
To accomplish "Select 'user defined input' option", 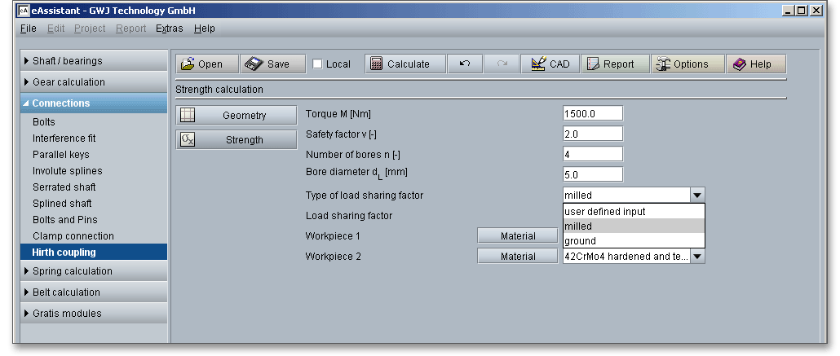I will 605,212.
